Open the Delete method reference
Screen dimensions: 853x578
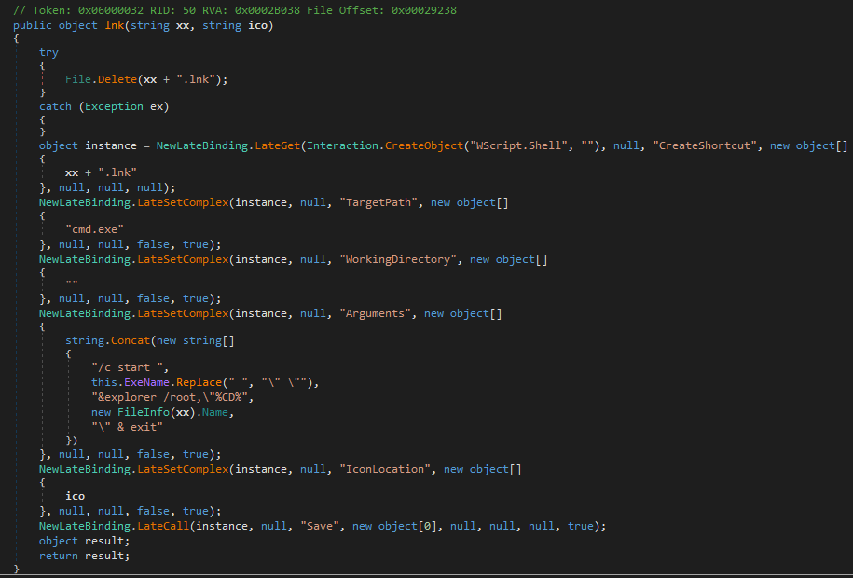click(x=117, y=79)
